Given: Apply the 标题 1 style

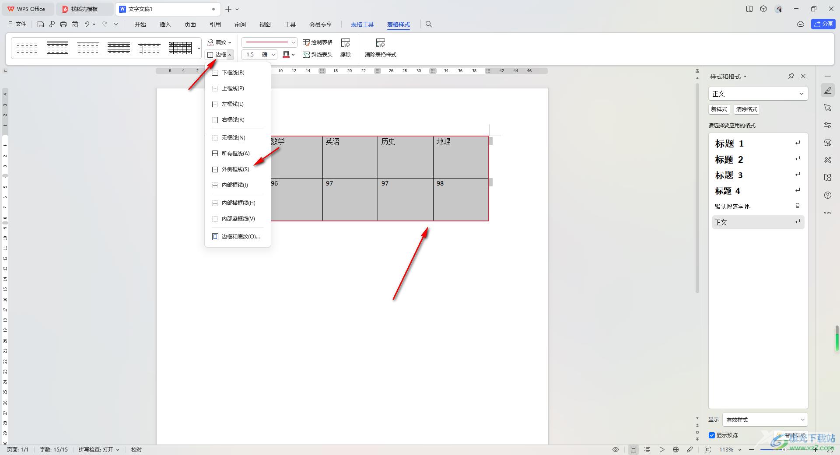Looking at the screenshot, I should (758, 143).
